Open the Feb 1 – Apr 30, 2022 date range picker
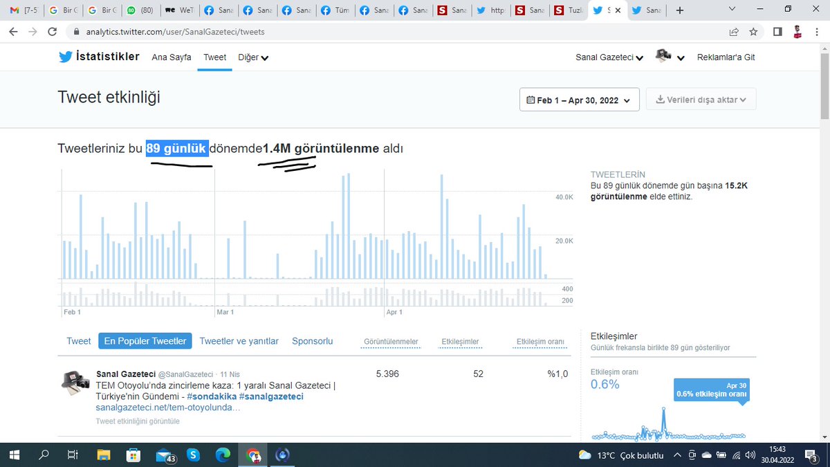 coord(579,100)
